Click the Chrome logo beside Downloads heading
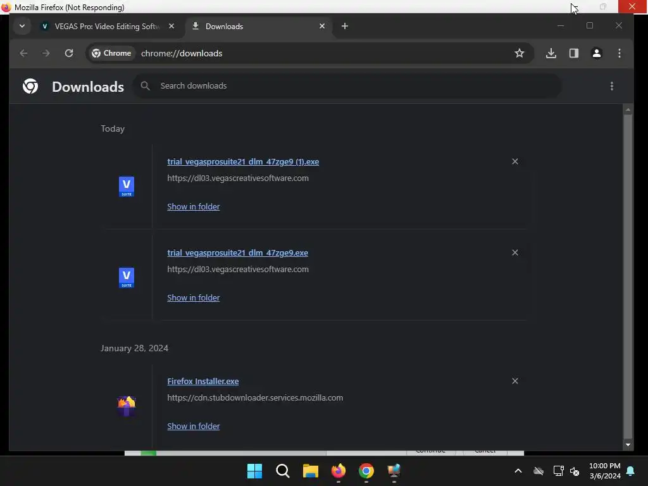 coord(30,86)
